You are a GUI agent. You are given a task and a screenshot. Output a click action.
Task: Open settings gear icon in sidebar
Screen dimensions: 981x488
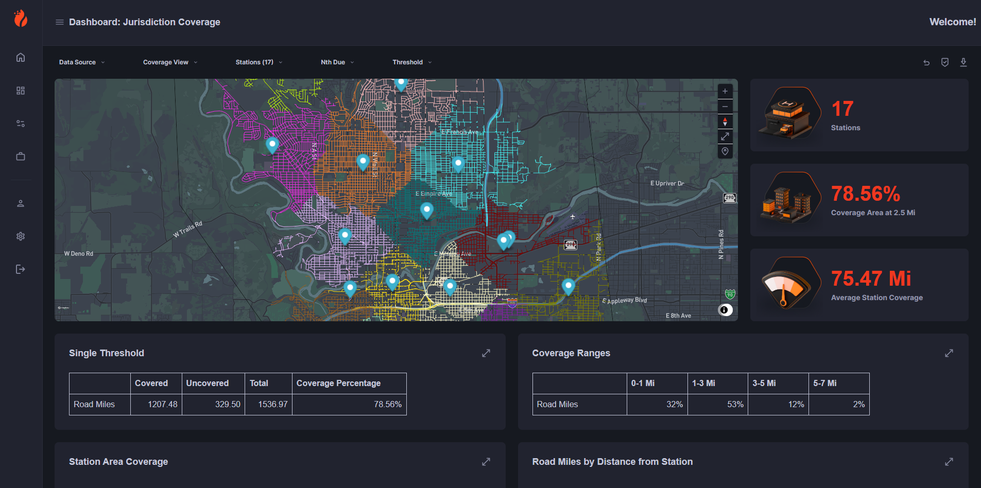pyautogui.click(x=21, y=236)
